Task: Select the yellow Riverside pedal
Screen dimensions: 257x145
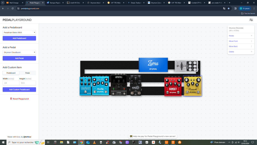Action: tap(192, 86)
